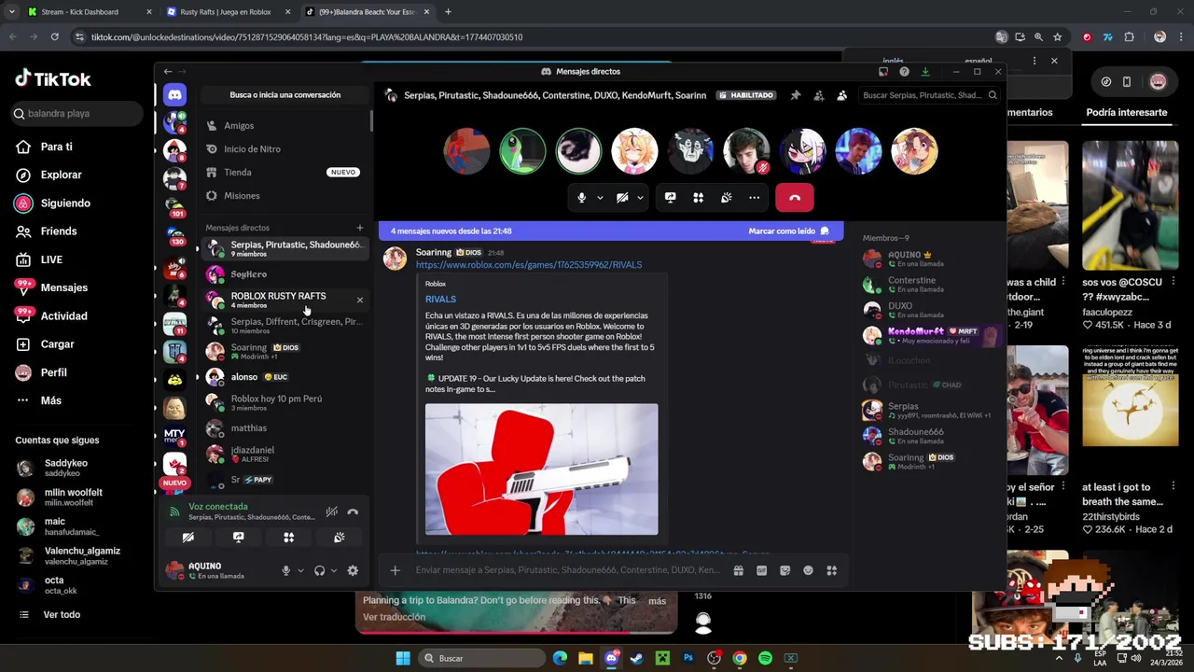
Task: Open Steam from the Windows taskbar
Action: (636, 658)
